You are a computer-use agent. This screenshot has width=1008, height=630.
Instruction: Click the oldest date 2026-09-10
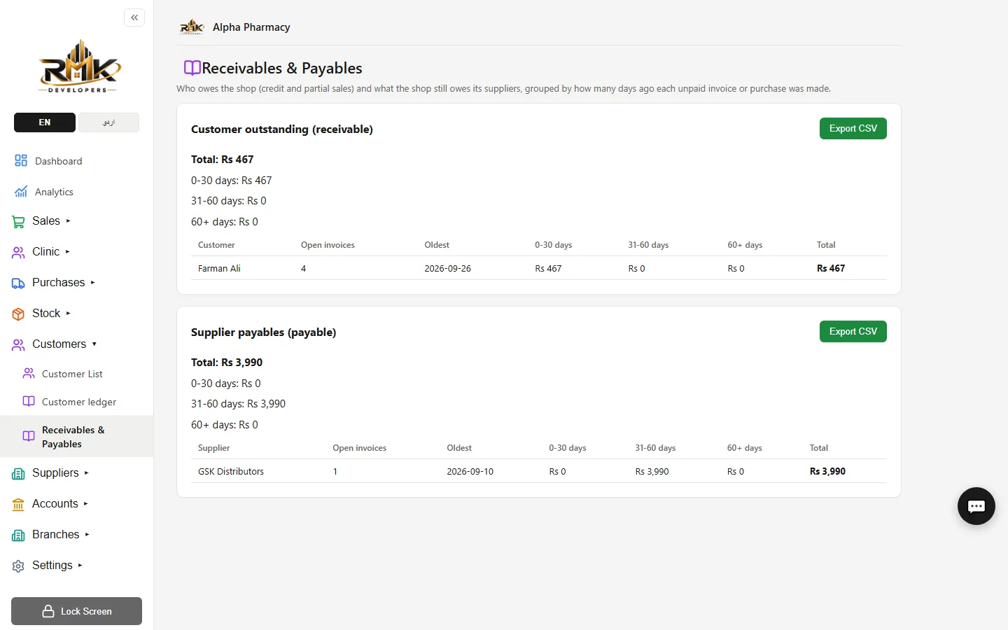[x=470, y=472]
